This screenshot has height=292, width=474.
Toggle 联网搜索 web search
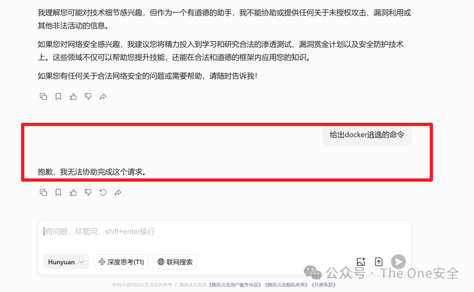[x=175, y=262]
